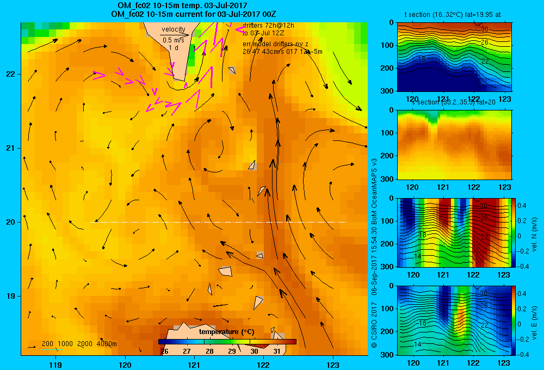Click the '200 1000 2000 4000m' depth contour legend
544x370 pixels.
[x=79, y=344]
